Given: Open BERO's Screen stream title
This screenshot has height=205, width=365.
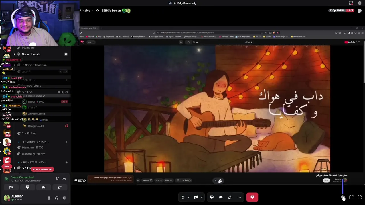Looking at the screenshot, I should click(111, 11).
